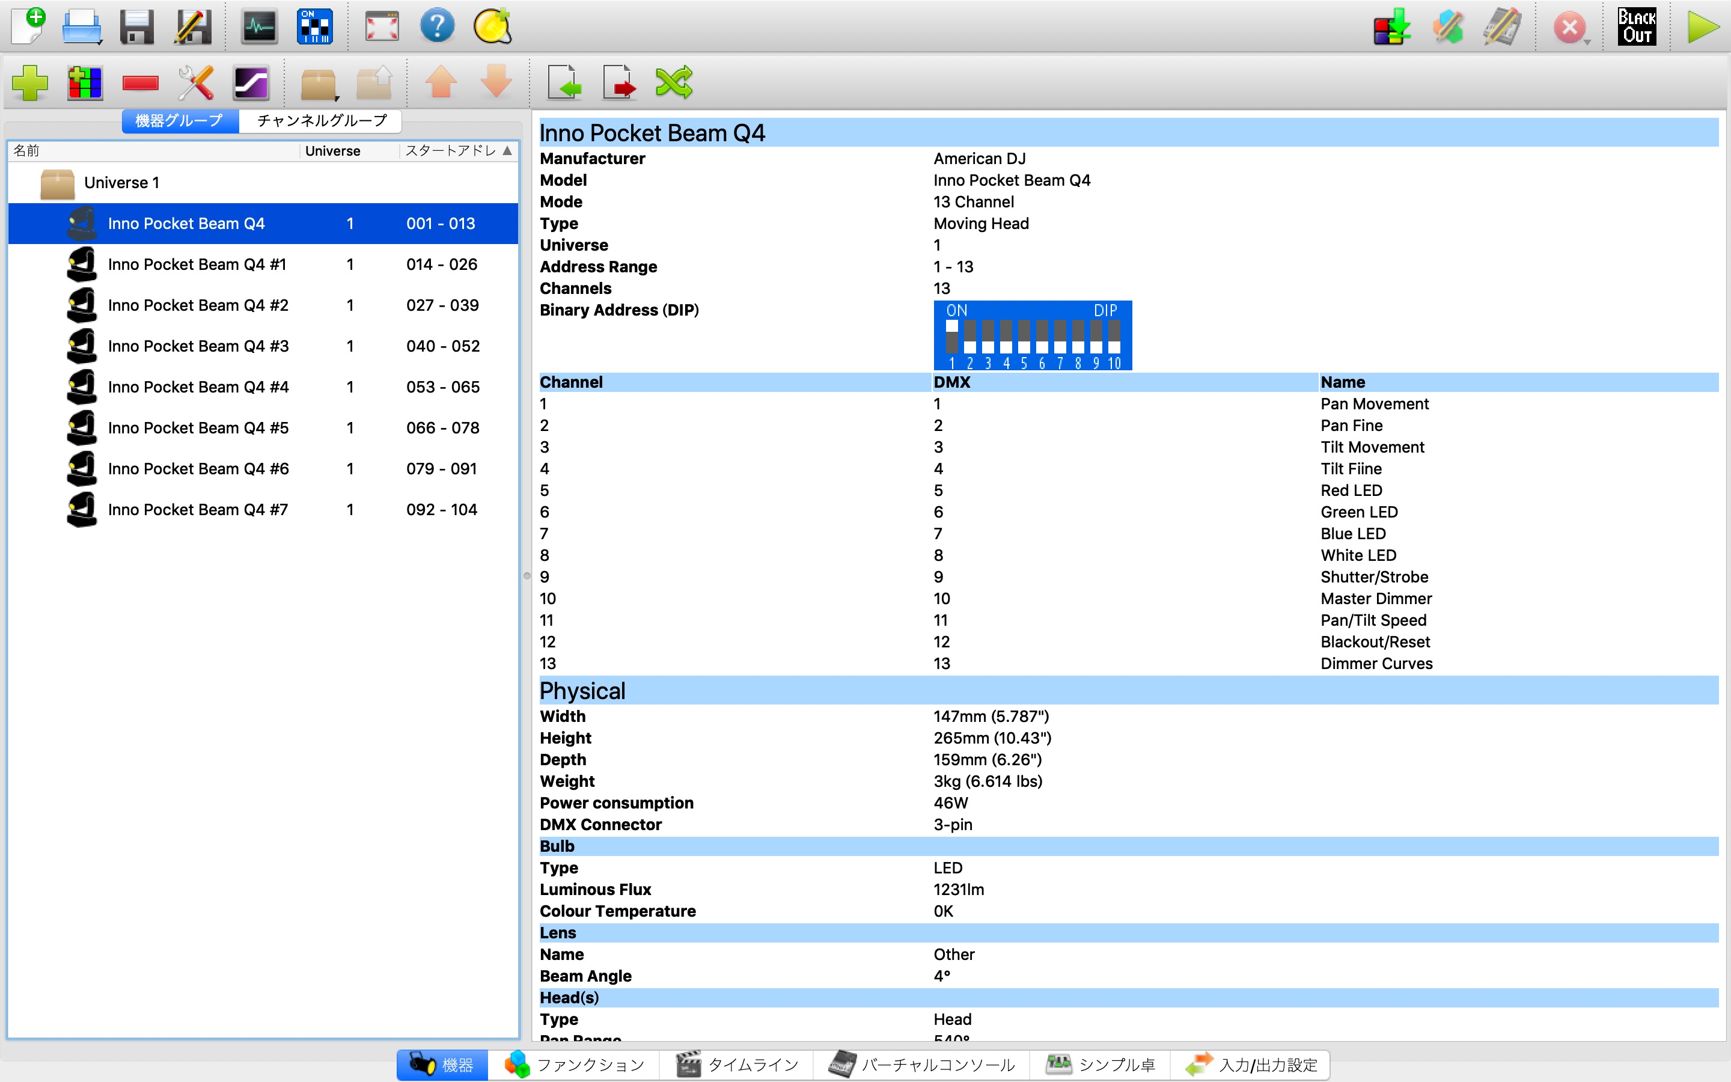1731x1082 pixels.
Task: Click the dump DMX values icon
Action: [x=1392, y=27]
